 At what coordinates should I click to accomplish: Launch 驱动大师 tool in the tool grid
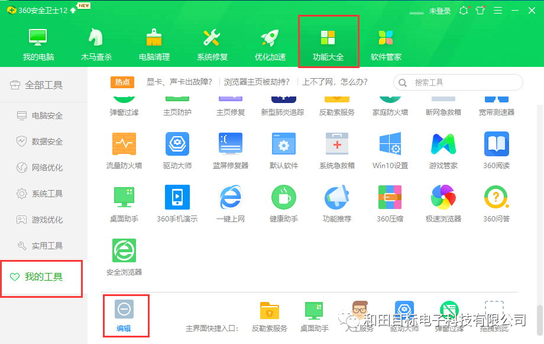tap(177, 150)
